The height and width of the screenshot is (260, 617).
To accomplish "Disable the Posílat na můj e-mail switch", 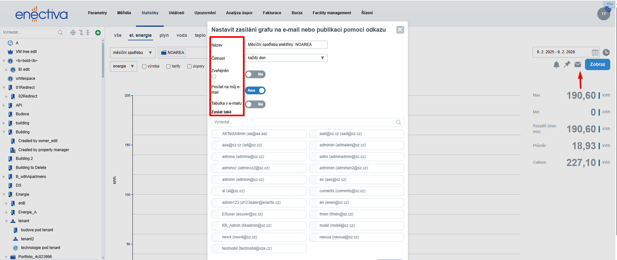I will (x=255, y=90).
